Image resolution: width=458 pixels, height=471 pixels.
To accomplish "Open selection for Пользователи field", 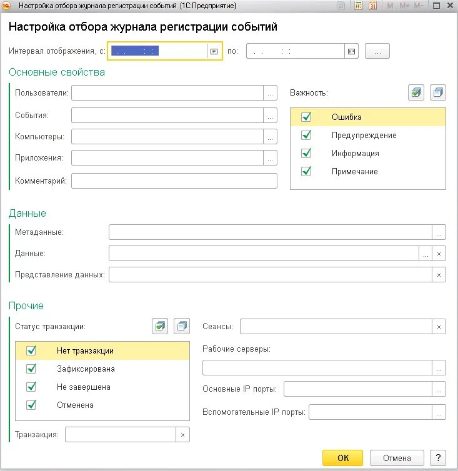I will 270,93.
